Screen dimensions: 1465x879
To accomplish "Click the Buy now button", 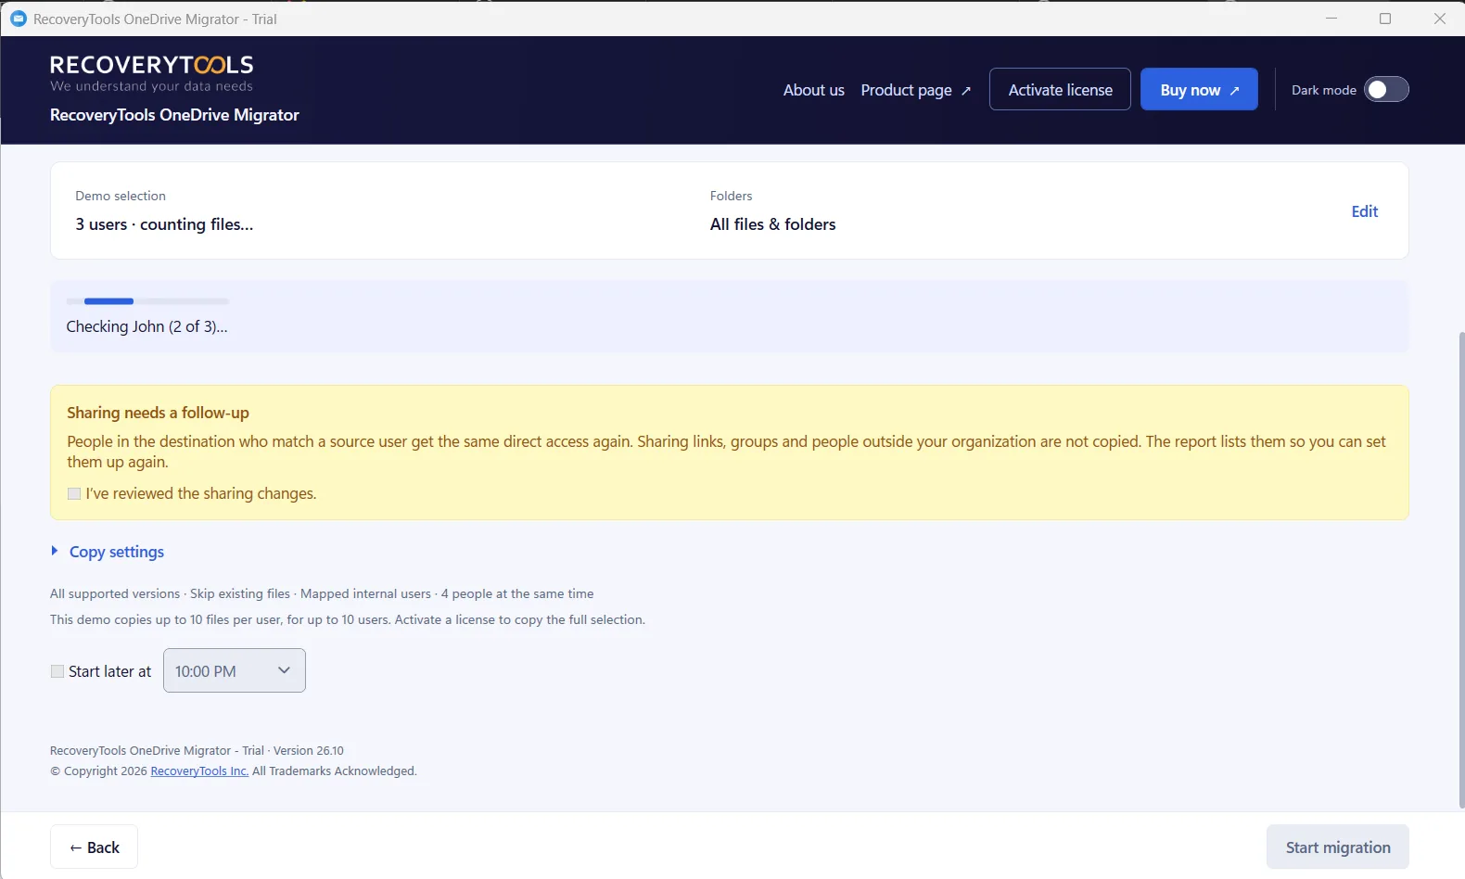I will (1199, 90).
